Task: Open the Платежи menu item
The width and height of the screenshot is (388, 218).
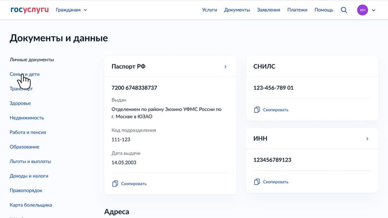Action: (x=297, y=10)
